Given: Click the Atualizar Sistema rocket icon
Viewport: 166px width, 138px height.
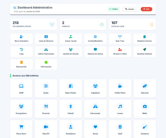Looking at the screenshot, I should (x=144, y=49).
